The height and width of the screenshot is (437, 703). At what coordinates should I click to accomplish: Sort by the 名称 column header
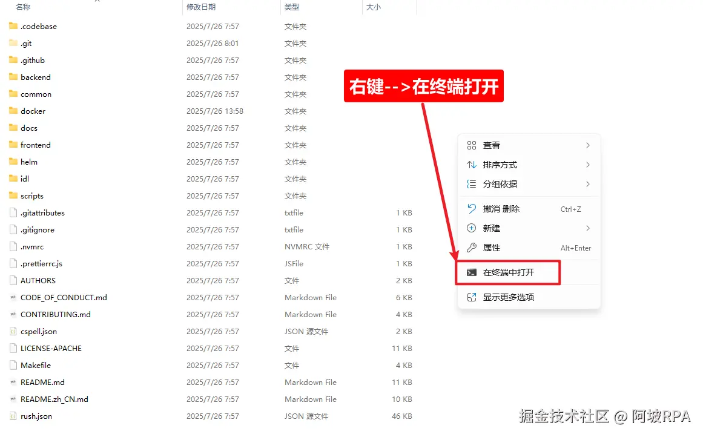coord(24,7)
